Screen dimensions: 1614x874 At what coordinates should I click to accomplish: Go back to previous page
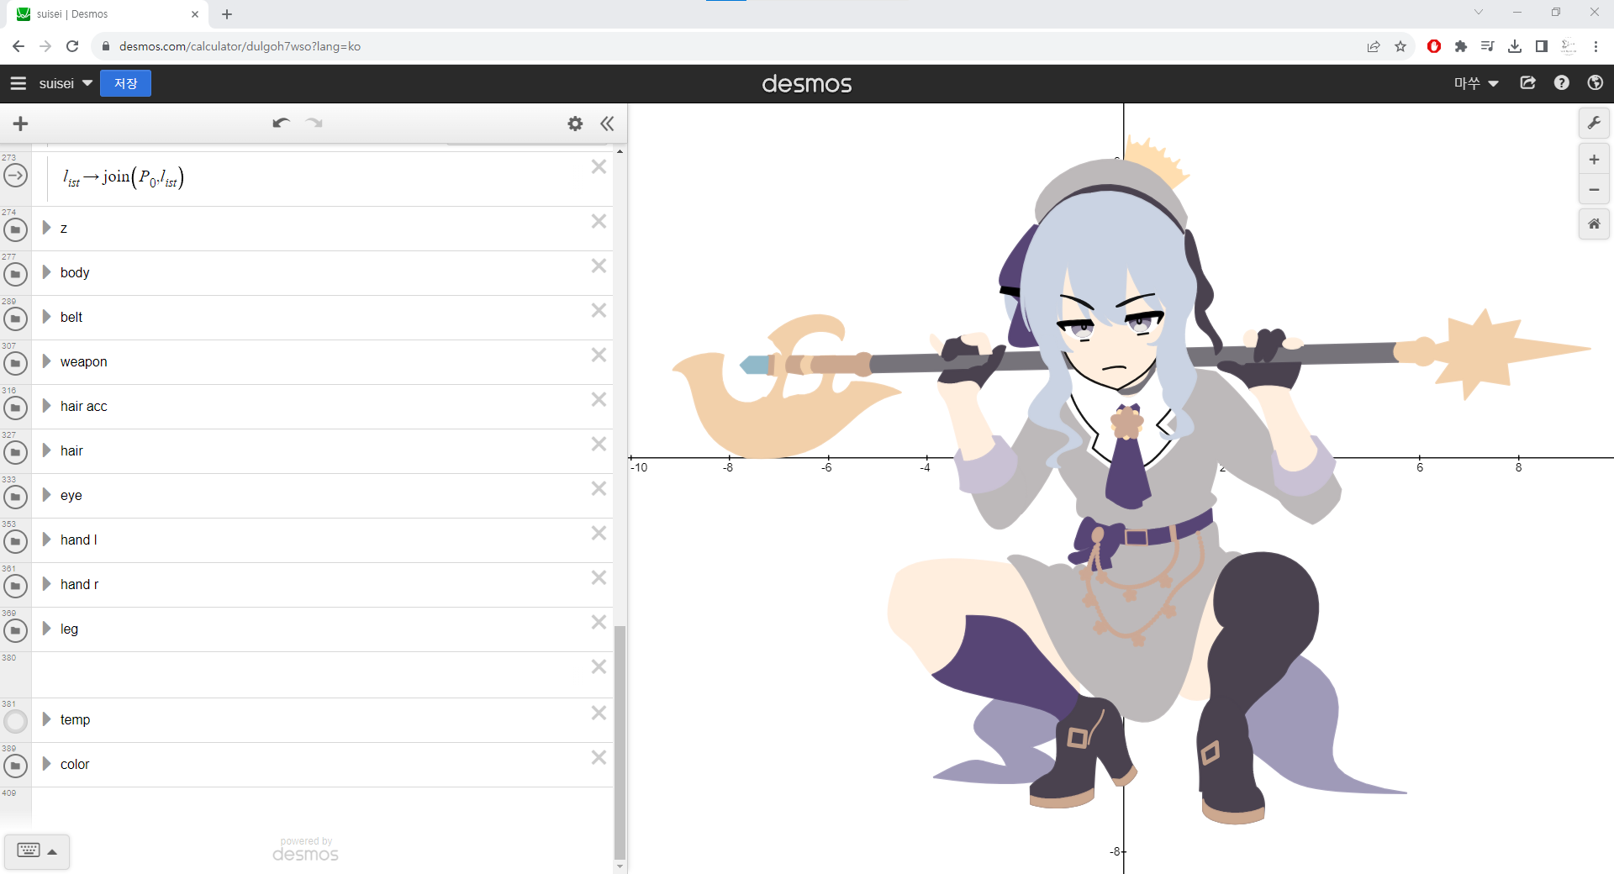[x=18, y=46]
